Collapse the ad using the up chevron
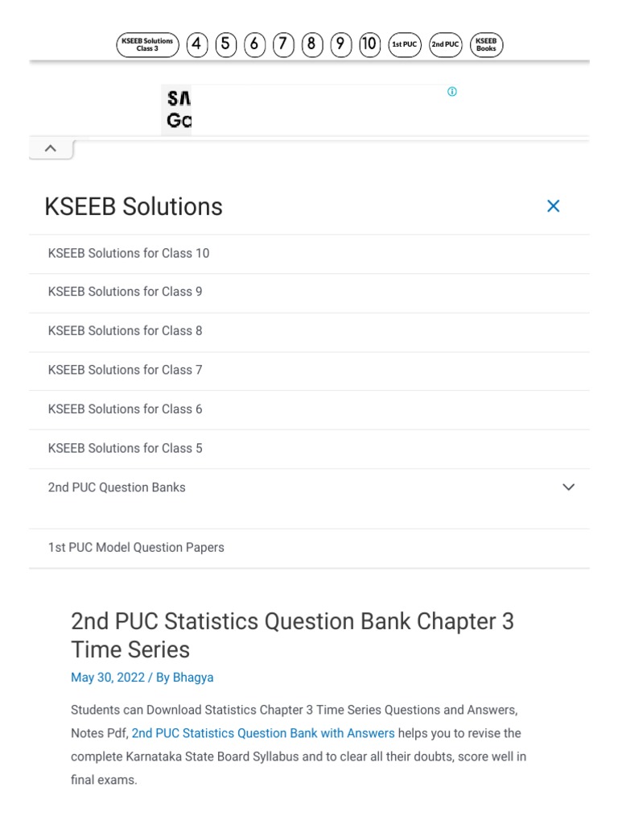 (x=50, y=148)
